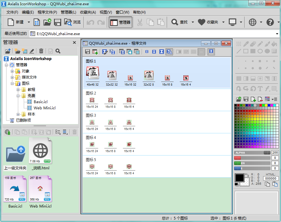Select 32x32 8 format of 图标 1
Viewport: 281px width, 222px height.
(x=149, y=78)
